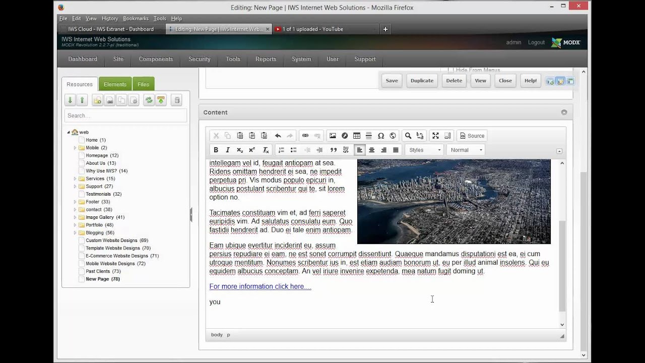Open the Find magnifier tool
The width and height of the screenshot is (645, 363).
coord(408,136)
